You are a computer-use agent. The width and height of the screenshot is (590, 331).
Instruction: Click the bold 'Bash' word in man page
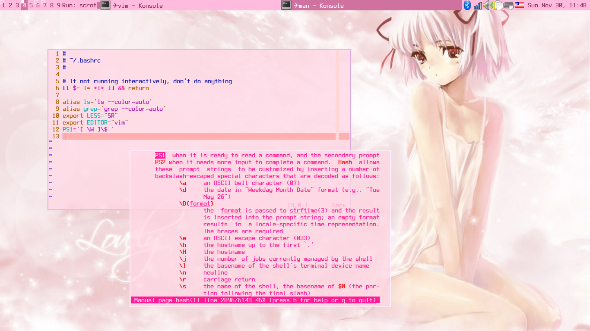click(345, 162)
